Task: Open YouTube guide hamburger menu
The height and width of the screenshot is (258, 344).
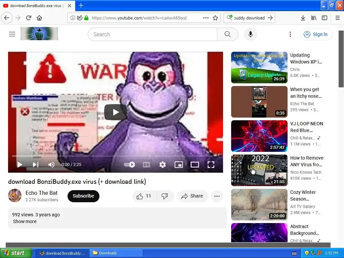Action: click(12, 34)
